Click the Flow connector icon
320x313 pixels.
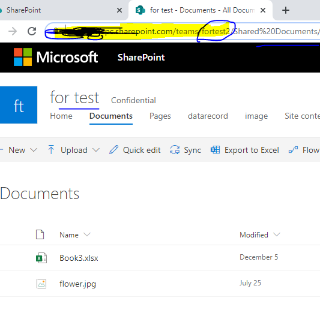point(293,150)
